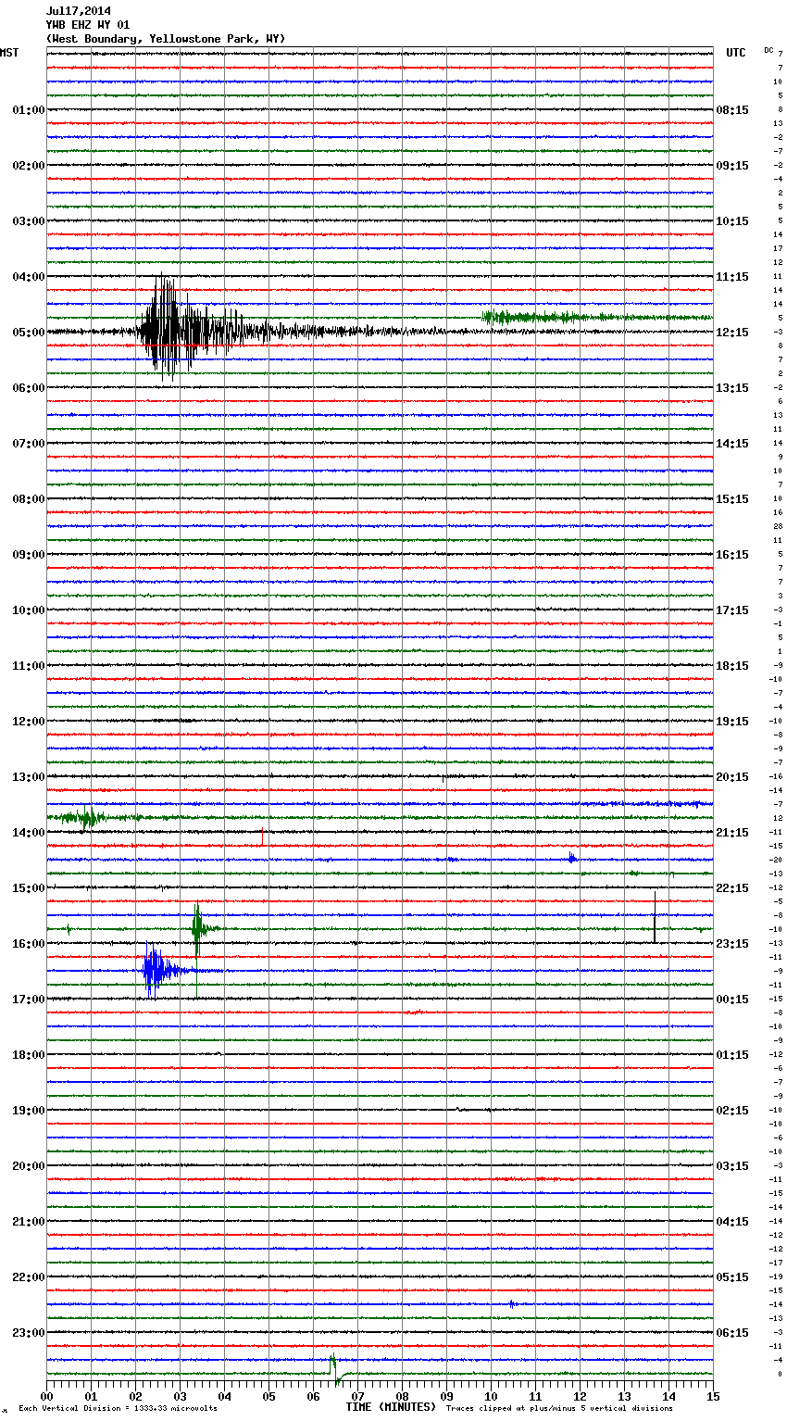The height and width of the screenshot is (1421, 787).
Task: Select the 17:00 MST time label
Action: (28, 1000)
